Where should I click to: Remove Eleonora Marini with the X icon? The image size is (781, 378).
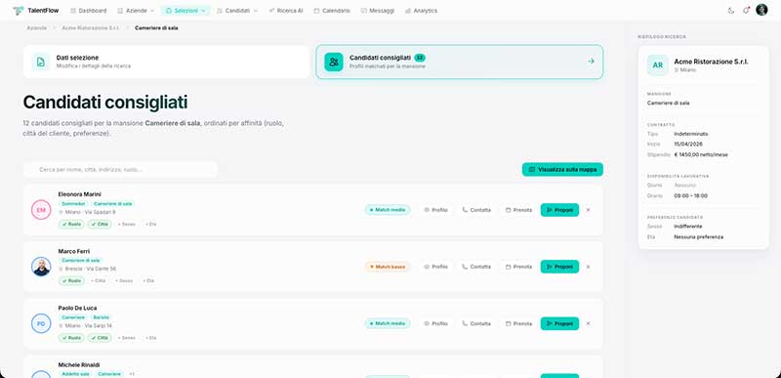588,210
